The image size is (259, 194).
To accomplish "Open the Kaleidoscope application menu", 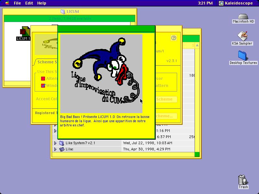I will click(x=236, y=3).
